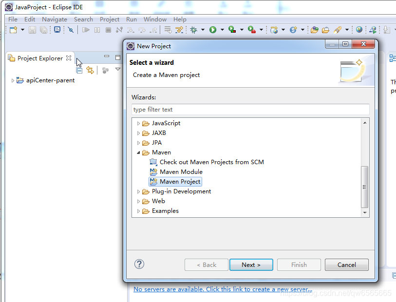Screen dimensions: 396x302
Task: Select the Maven Module wizard
Action: tap(181, 172)
